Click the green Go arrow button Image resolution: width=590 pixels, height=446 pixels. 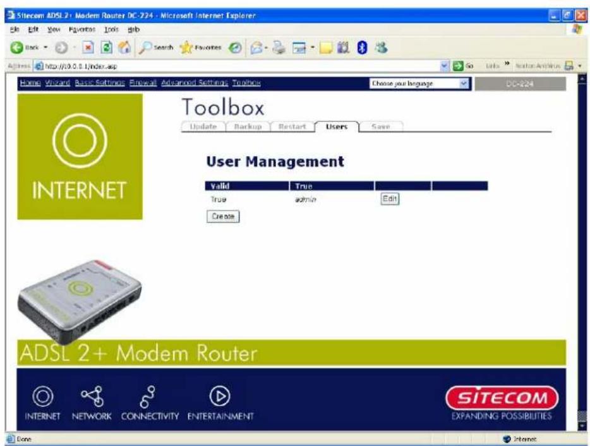tap(458, 66)
